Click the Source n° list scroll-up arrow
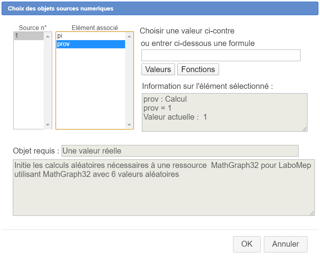The image size is (320, 256). [48, 36]
